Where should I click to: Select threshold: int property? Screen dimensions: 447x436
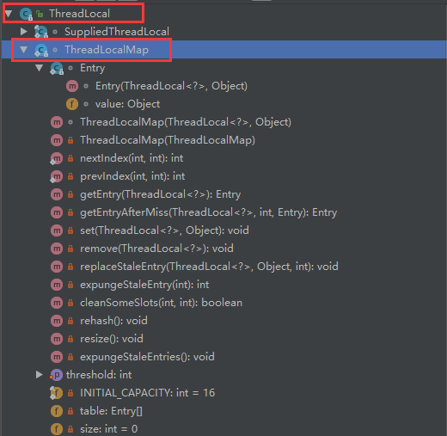(x=99, y=375)
